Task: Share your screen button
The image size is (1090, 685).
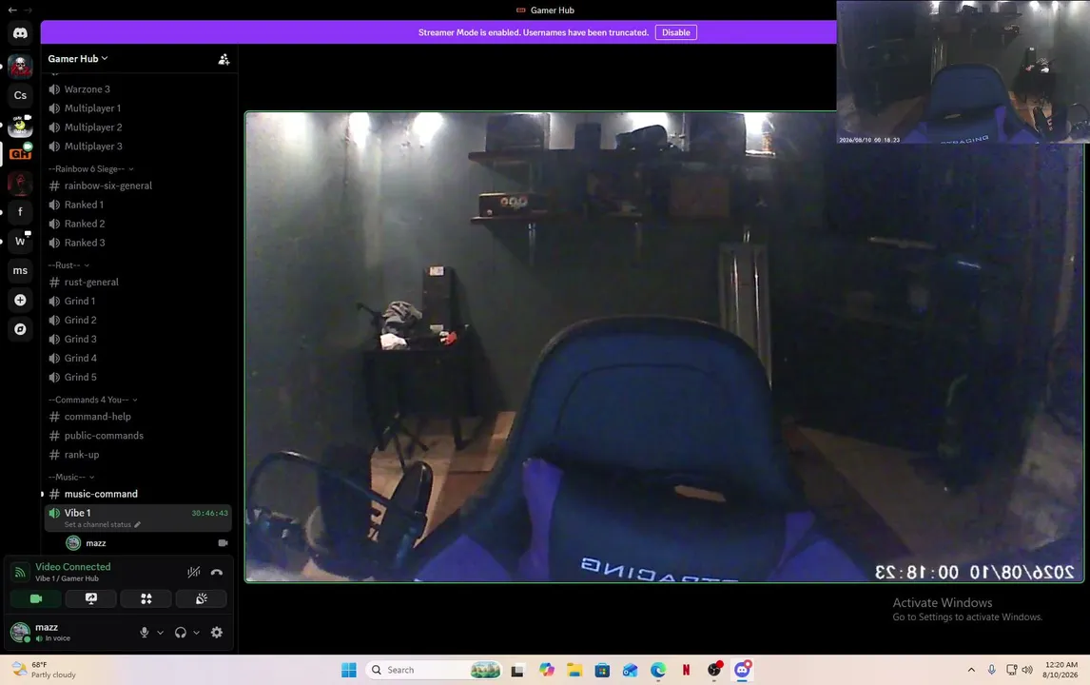Action: click(x=91, y=598)
